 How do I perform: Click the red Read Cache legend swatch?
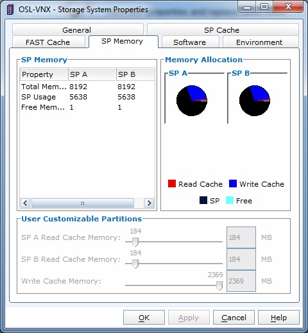172,184
